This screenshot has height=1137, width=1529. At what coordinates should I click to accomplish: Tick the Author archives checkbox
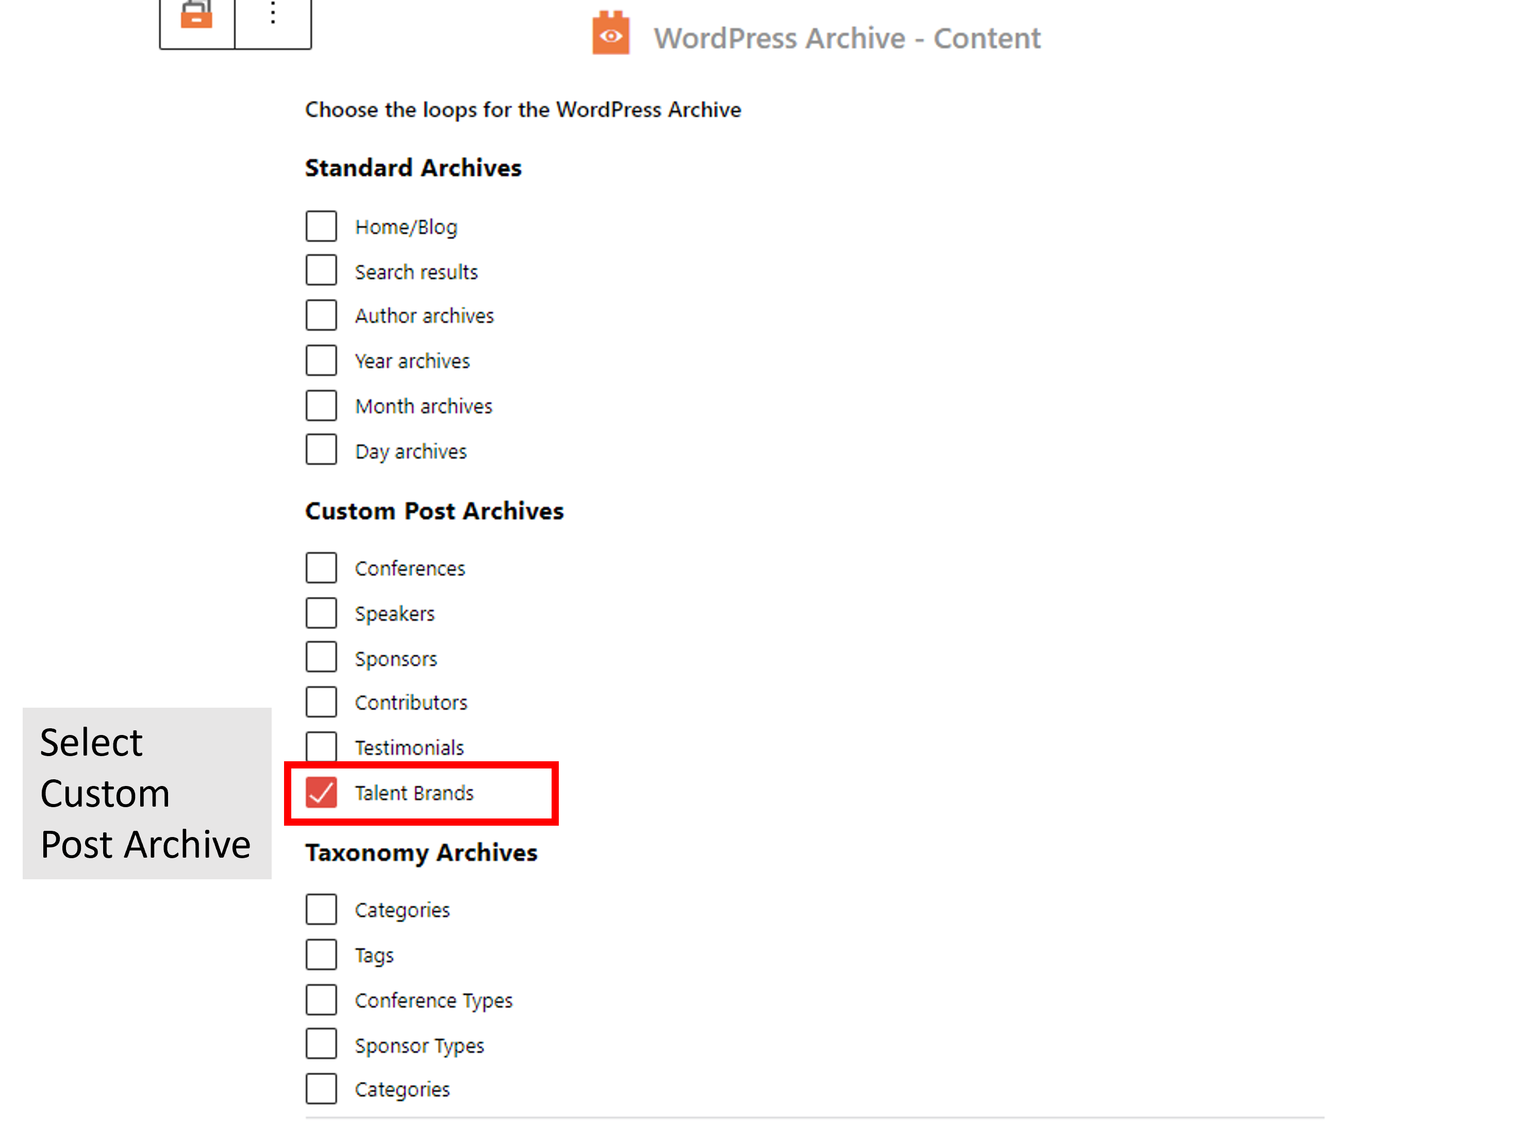(322, 315)
